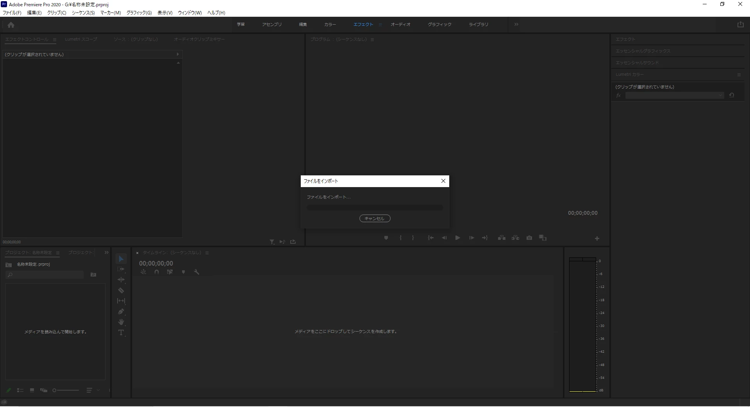Select the Track Select Forward tool
This screenshot has height=407, width=750.
[121, 270]
